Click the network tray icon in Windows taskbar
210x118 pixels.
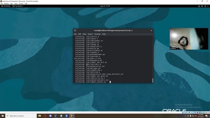tap(193, 116)
